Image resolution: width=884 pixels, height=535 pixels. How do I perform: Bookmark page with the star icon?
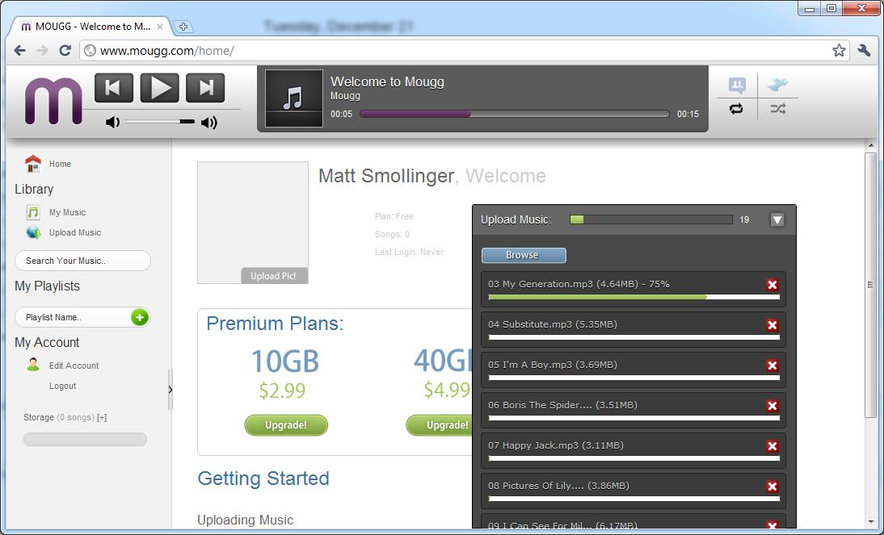tap(839, 51)
